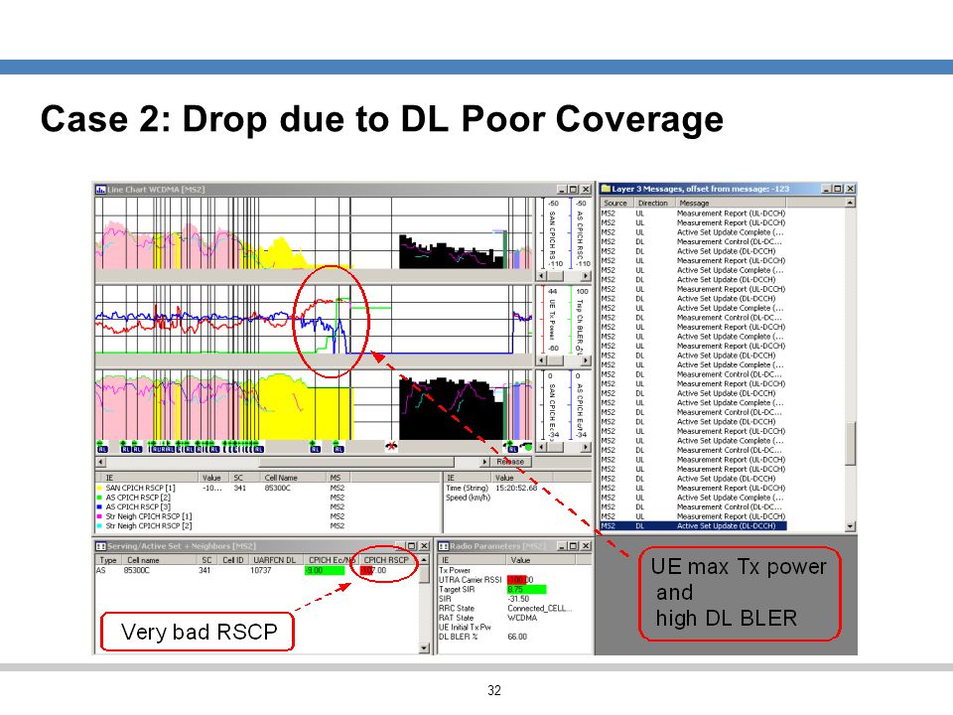Click the Serving/Active Set panel scroll up arrow
Viewport: 953px width, 715px height.
[x=424, y=560]
